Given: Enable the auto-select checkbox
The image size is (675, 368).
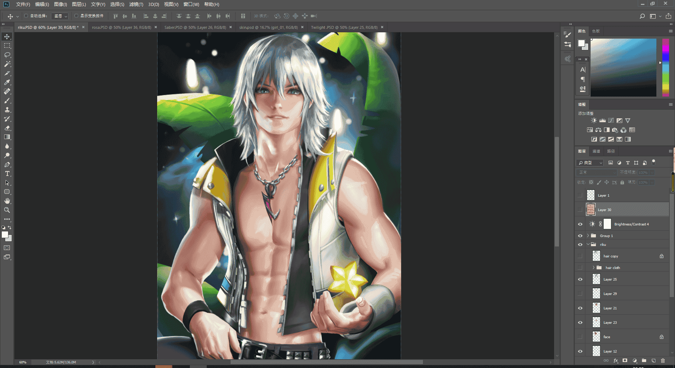Looking at the screenshot, I should point(26,16).
